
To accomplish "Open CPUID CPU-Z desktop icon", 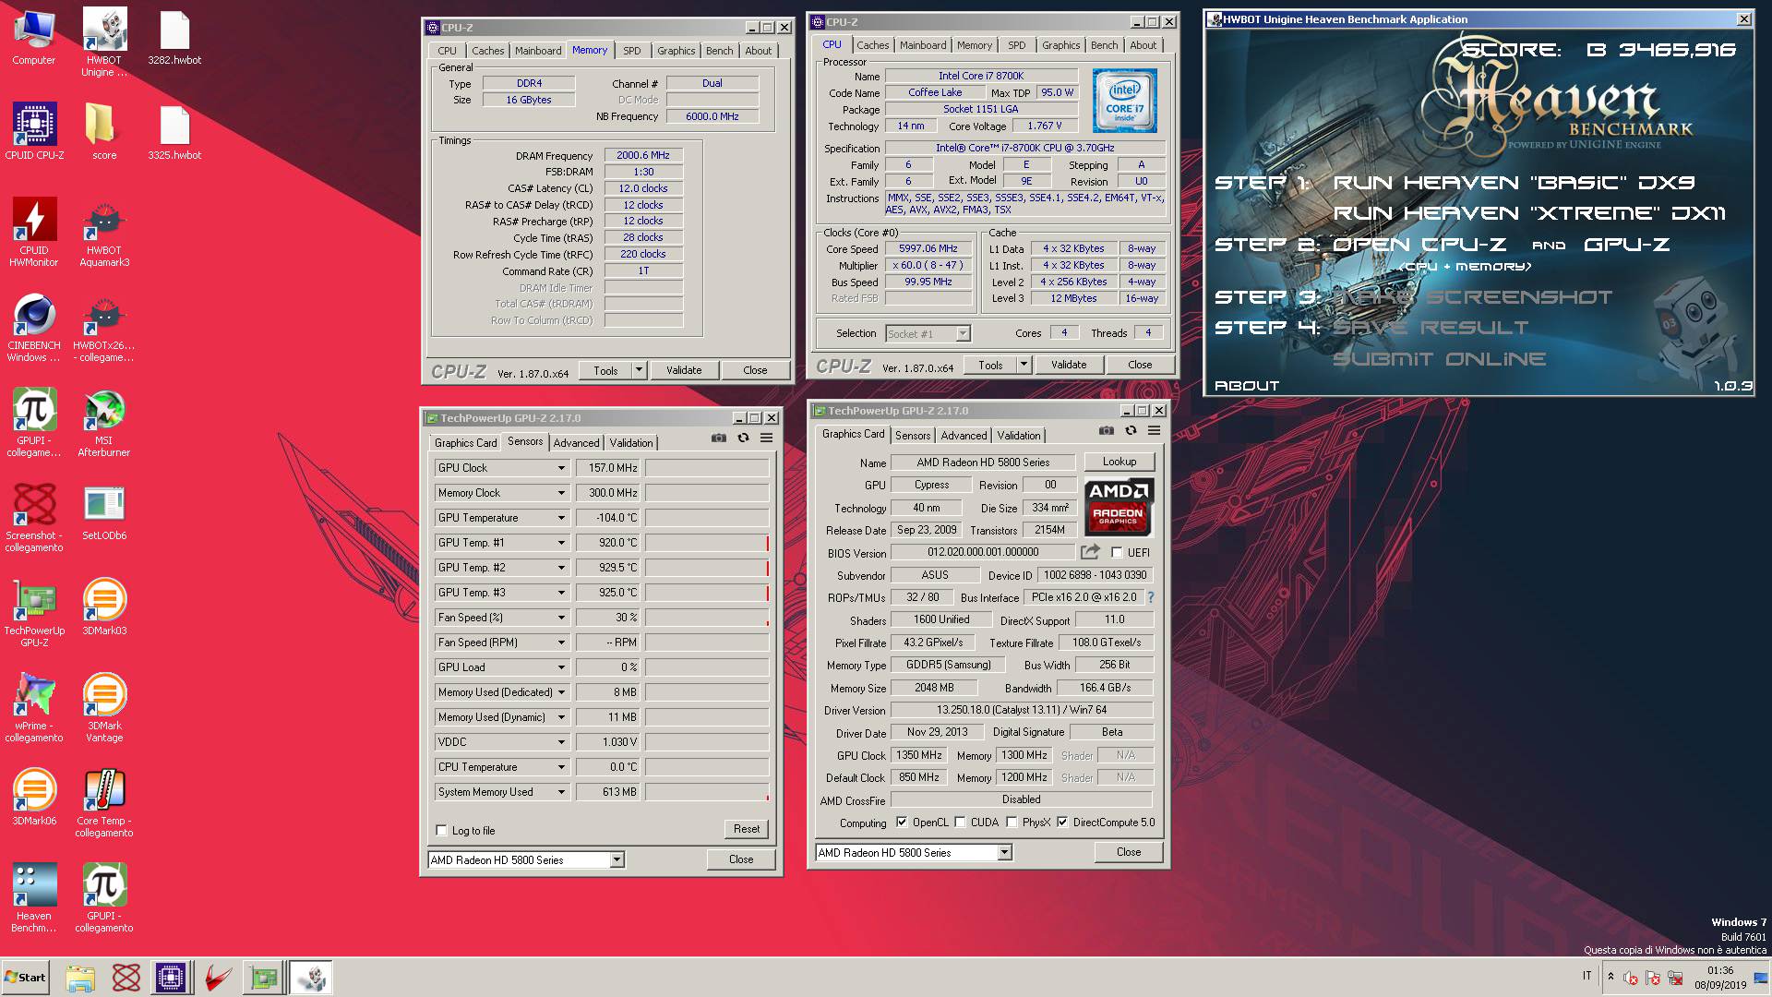I will (x=34, y=131).
